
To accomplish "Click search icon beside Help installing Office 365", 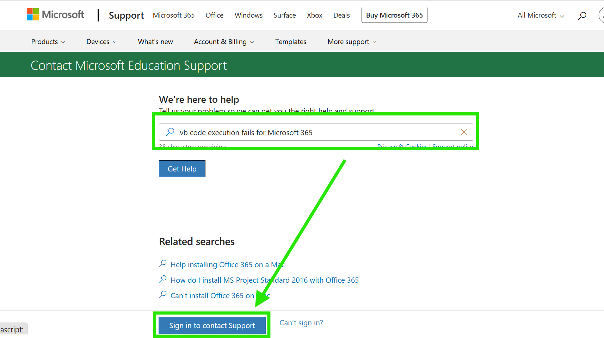I will [163, 264].
